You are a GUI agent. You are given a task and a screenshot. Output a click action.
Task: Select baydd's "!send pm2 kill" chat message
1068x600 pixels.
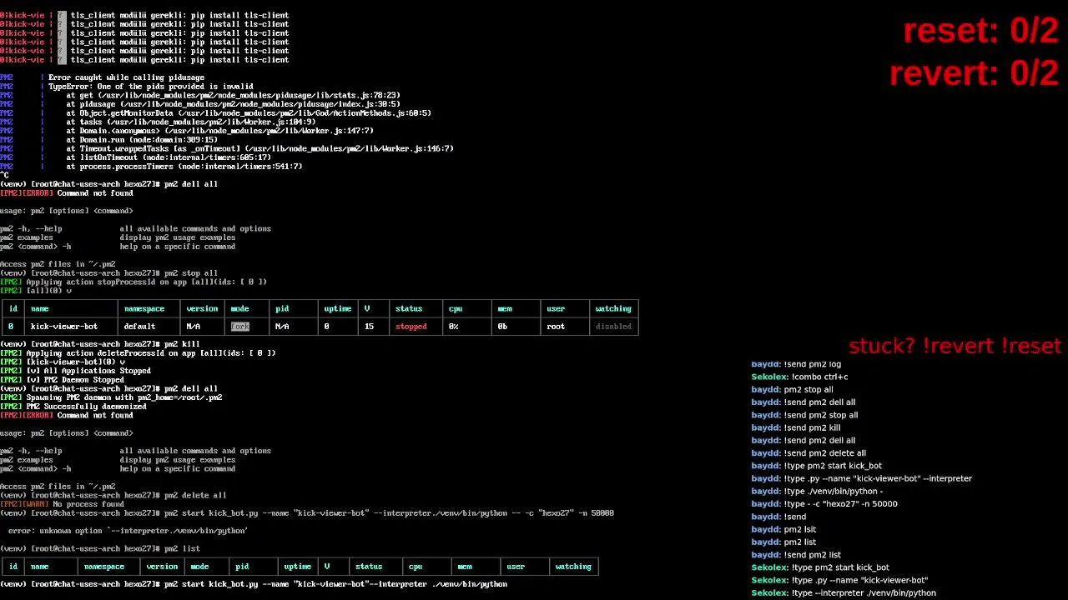click(795, 427)
